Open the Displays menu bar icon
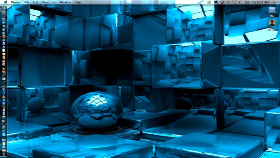The height and width of the screenshot is (158, 280). [216, 2]
